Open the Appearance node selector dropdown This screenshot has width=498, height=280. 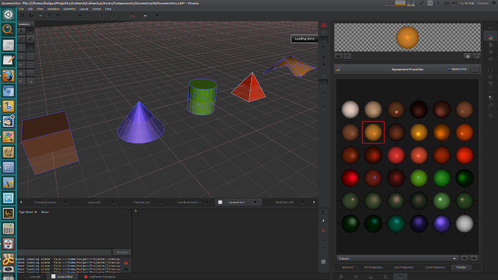point(458,69)
